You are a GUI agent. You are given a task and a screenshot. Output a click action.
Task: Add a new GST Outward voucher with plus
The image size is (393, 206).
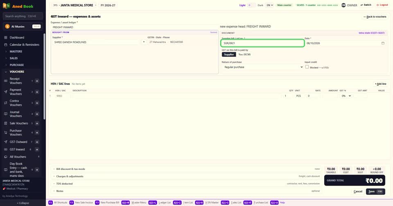(37, 142)
